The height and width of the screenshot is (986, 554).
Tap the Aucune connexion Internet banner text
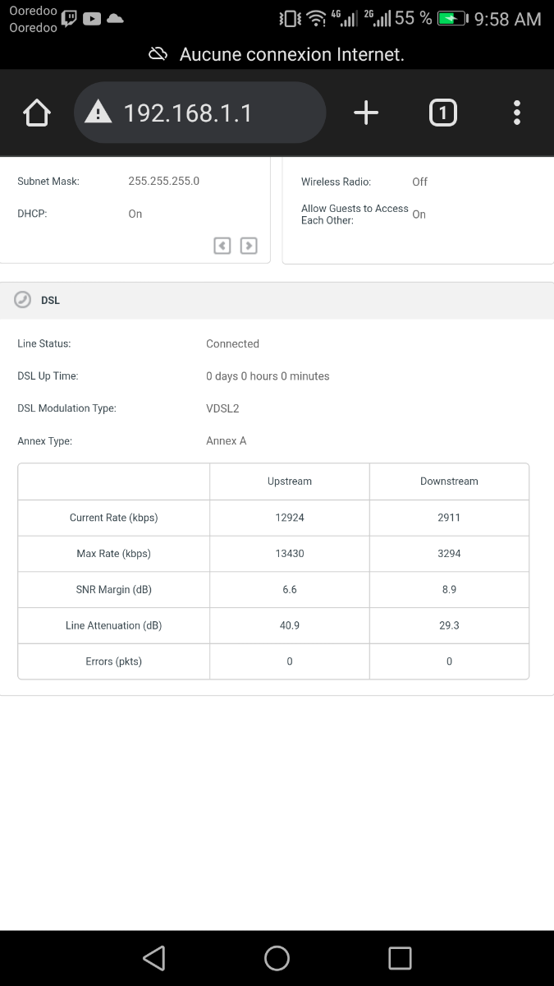coord(291,54)
